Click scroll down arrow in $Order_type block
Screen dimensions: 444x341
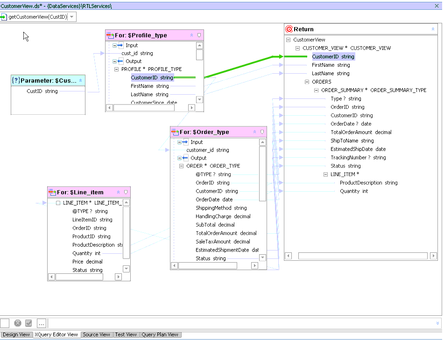[x=262, y=257]
